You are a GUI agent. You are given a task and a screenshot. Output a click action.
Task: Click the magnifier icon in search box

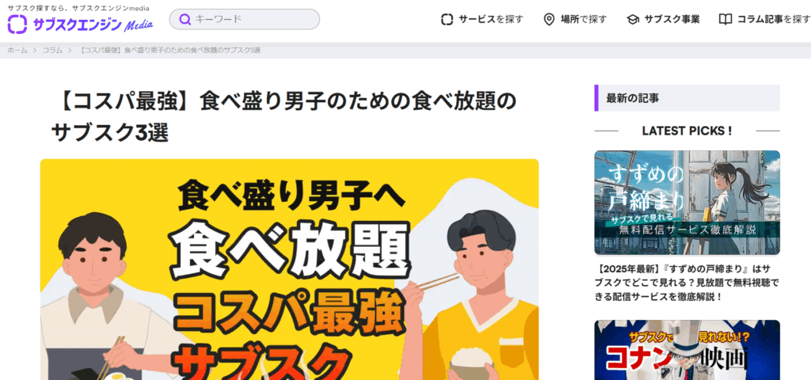click(185, 19)
